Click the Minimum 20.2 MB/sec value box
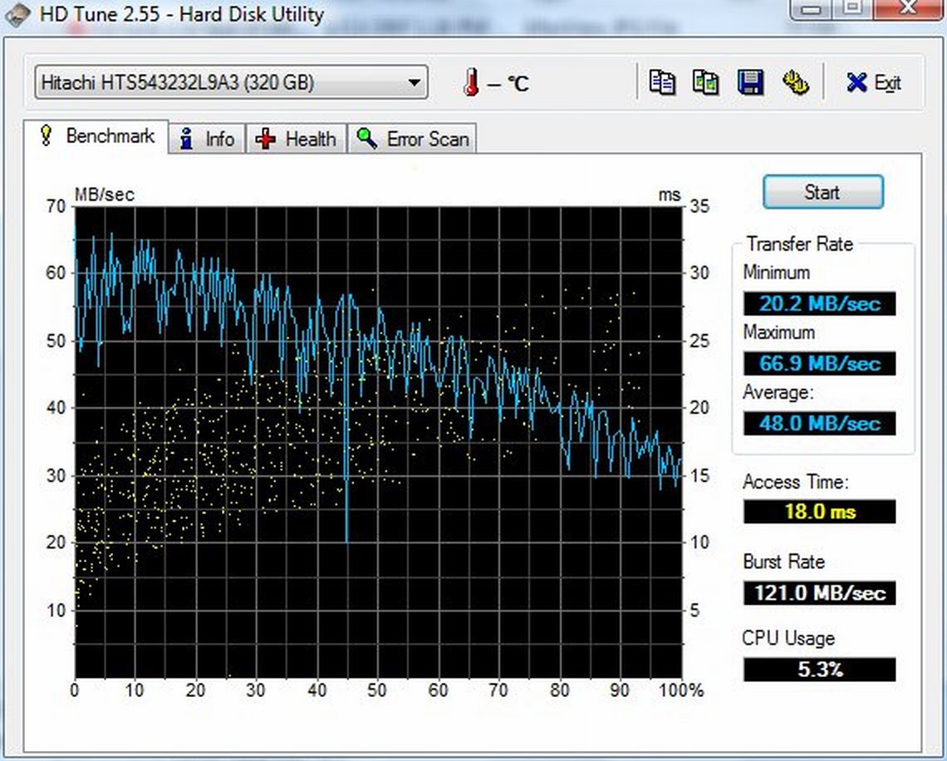The image size is (947, 761). click(x=819, y=303)
